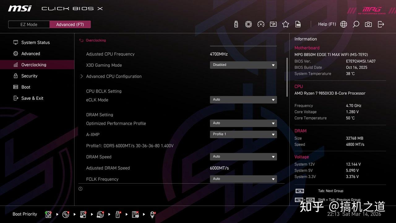
Task: Switch to EZ Mode tab
Action: click(x=29, y=24)
